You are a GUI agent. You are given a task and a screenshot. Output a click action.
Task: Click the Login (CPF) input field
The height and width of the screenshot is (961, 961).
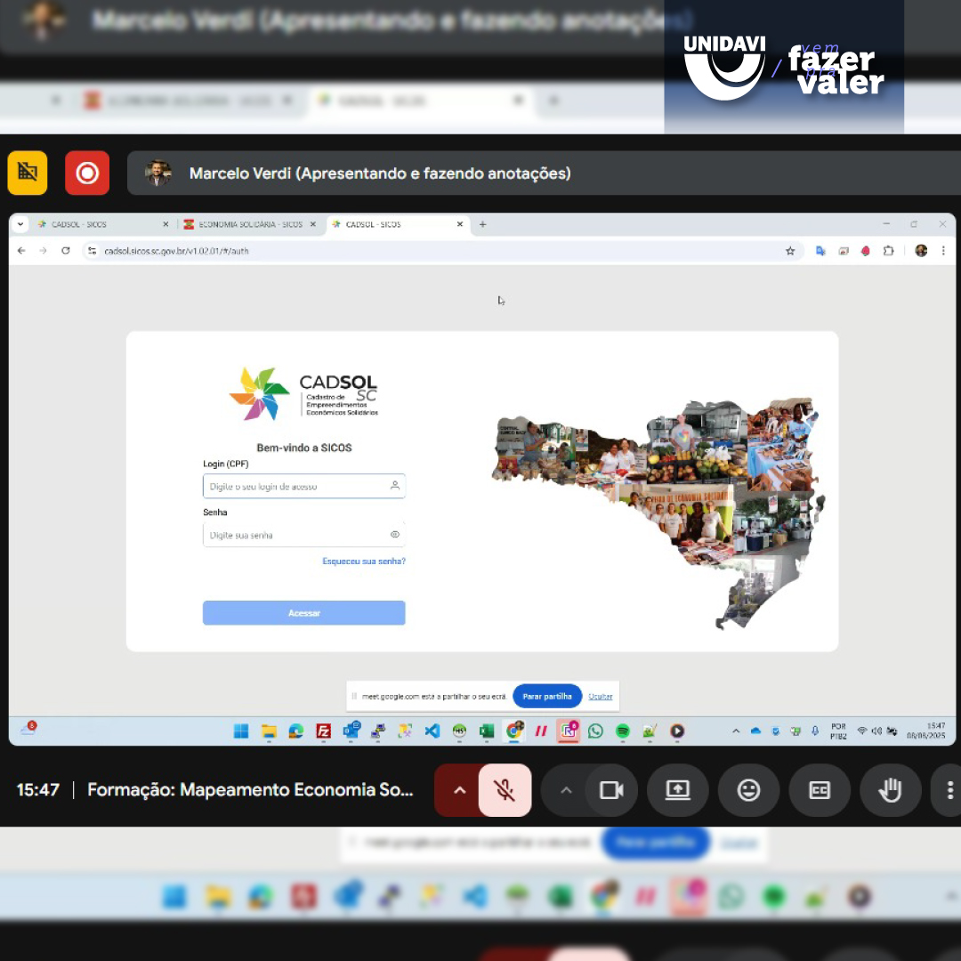pos(304,486)
